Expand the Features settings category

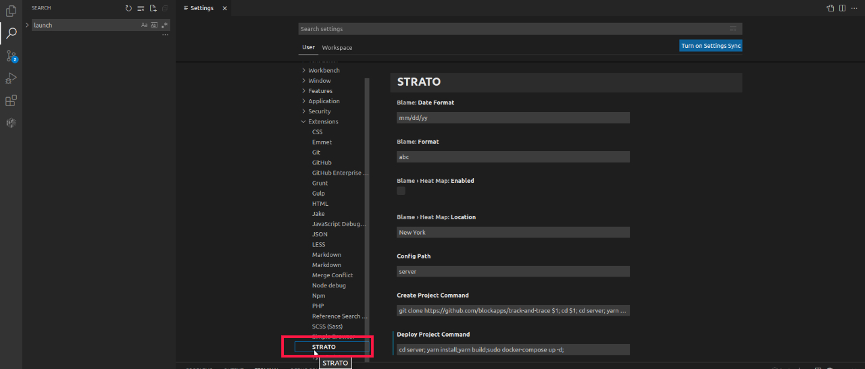click(x=320, y=90)
